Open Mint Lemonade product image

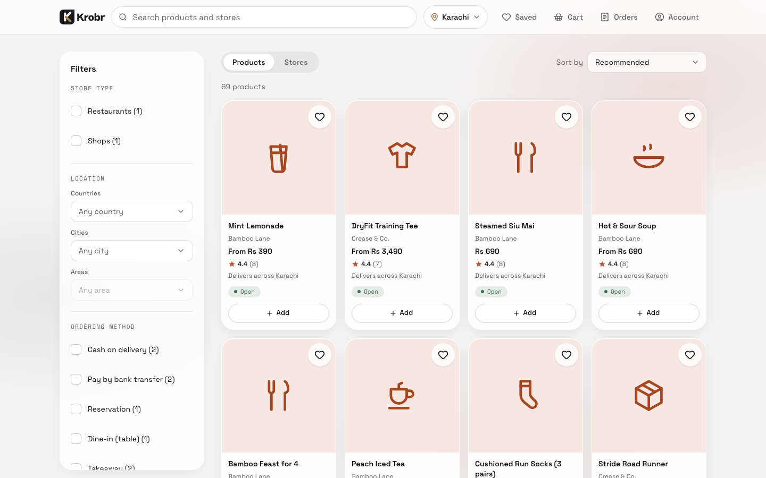[279, 158]
